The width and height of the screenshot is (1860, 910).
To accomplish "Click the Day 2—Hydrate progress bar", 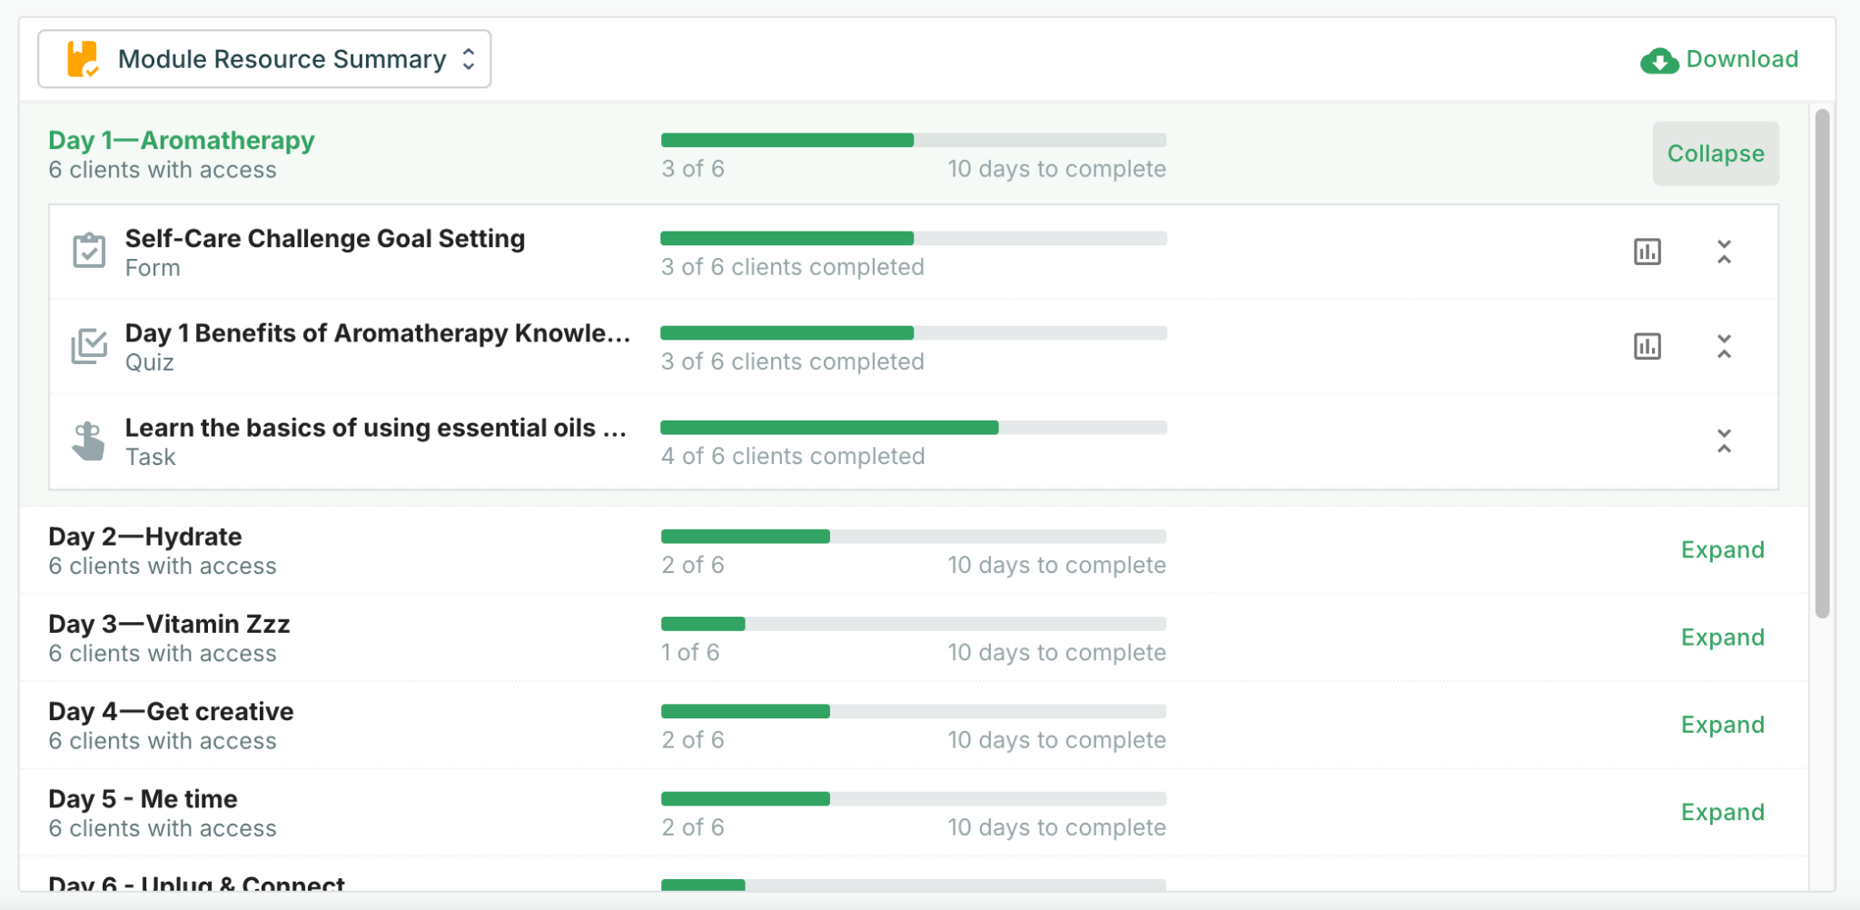I will (914, 537).
